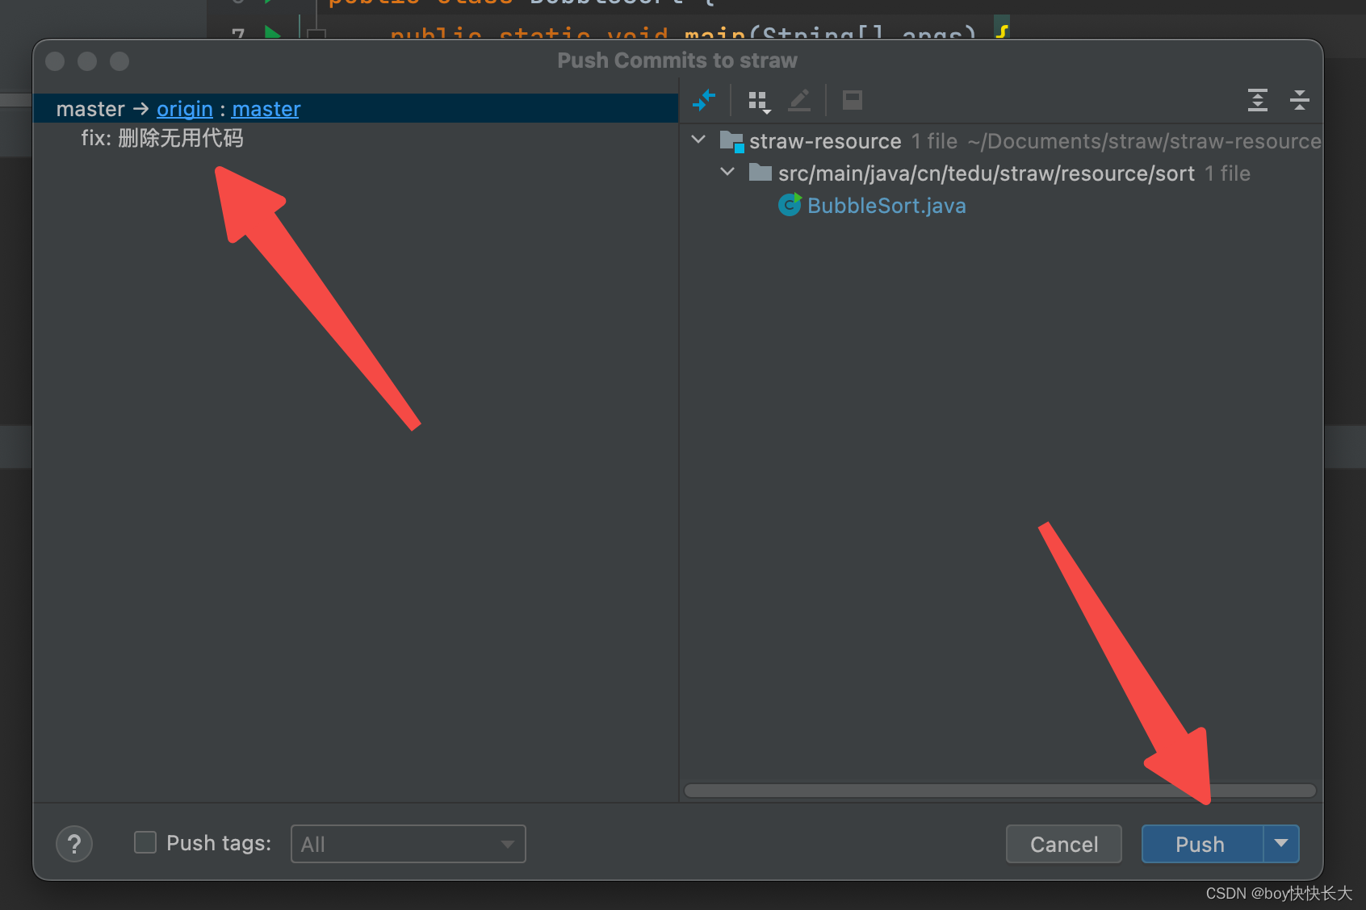Click the master target branch link

click(x=266, y=109)
